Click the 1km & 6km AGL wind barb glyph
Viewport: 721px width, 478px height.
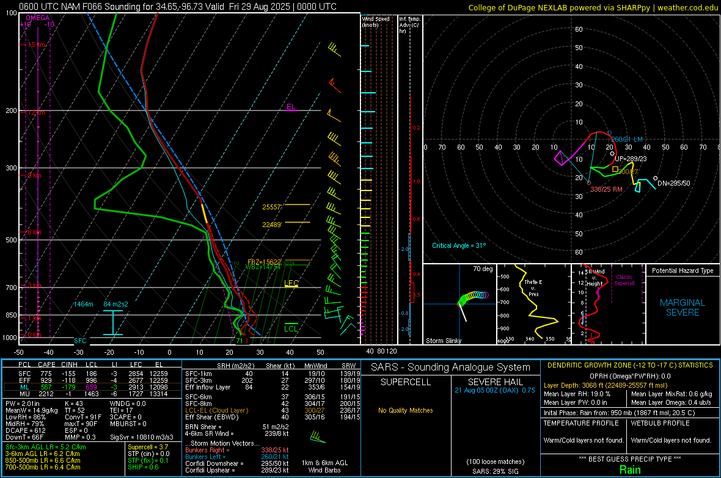tap(318, 436)
